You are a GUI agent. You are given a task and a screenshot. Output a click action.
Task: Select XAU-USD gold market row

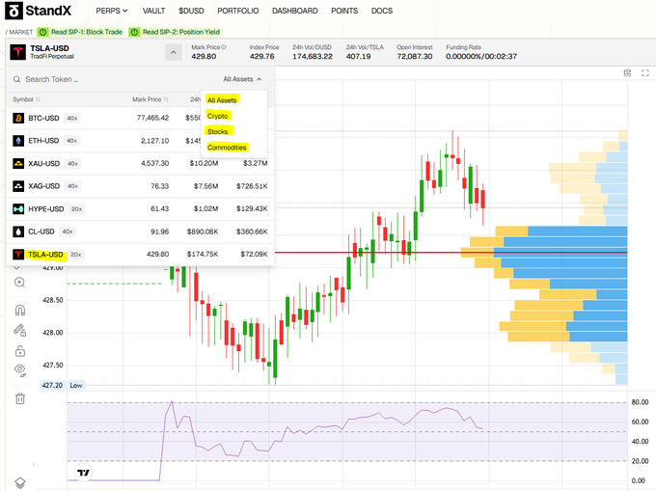point(140,163)
